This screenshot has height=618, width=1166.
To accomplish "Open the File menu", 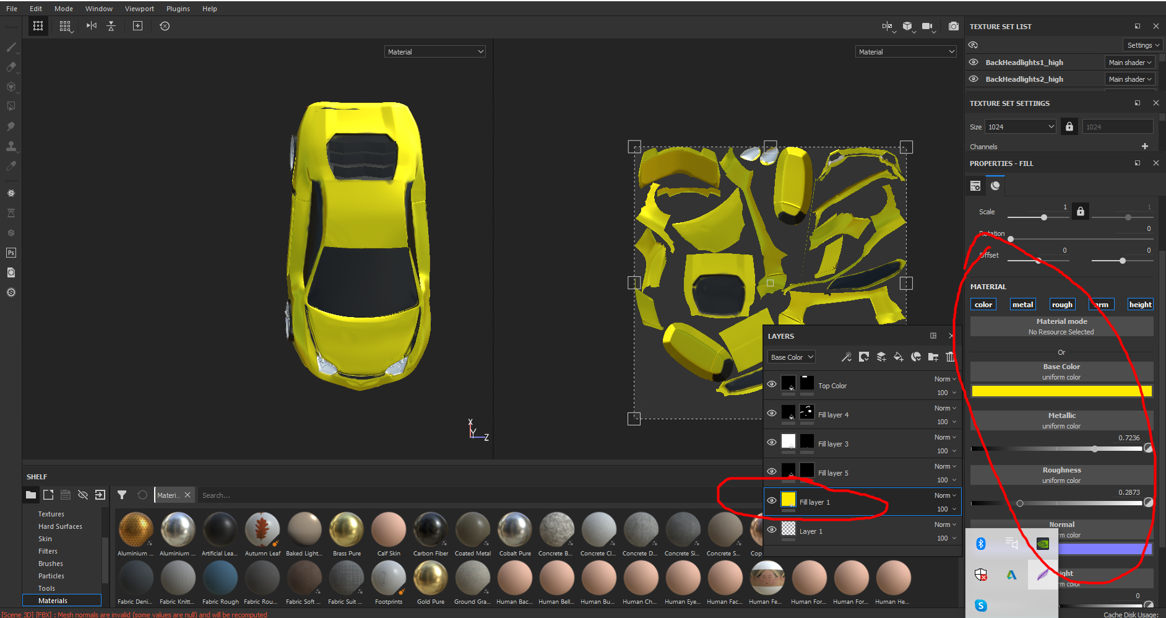I will tap(12, 9).
